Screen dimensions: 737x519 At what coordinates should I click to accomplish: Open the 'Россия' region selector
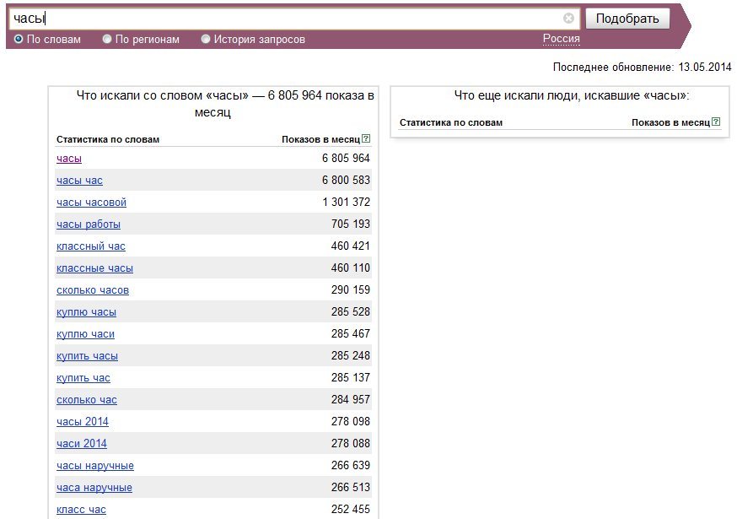[x=562, y=39]
